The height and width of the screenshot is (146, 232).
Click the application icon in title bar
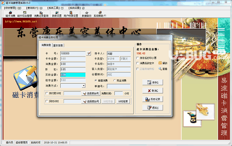click(x=3, y=3)
